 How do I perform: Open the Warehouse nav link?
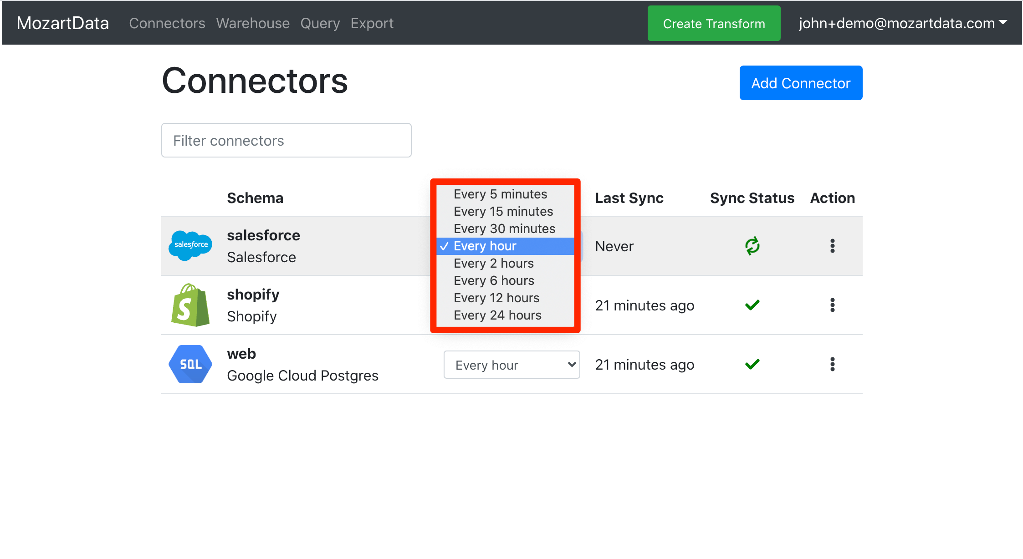(x=253, y=23)
